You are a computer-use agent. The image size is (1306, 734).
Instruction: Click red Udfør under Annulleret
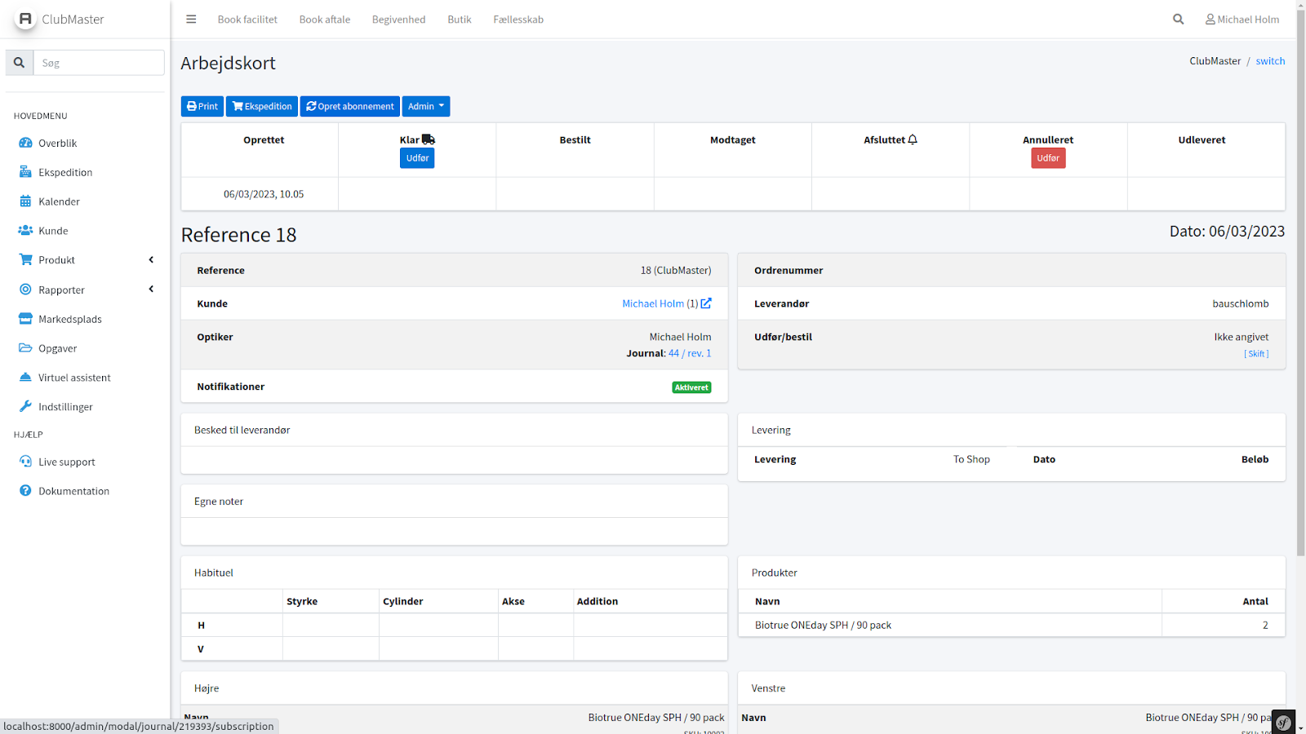[1048, 158]
